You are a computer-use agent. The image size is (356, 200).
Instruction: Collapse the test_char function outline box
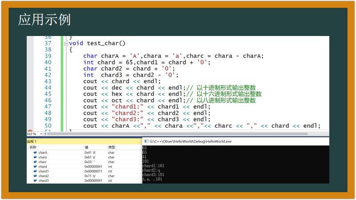click(x=66, y=44)
